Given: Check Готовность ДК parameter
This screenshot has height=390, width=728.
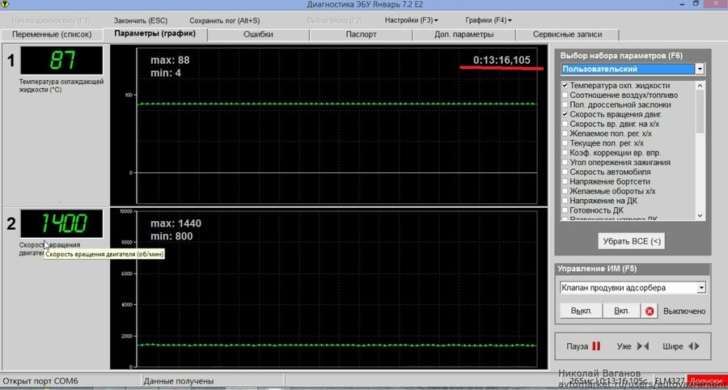Looking at the screenshot, I should [x=565, y=210].
